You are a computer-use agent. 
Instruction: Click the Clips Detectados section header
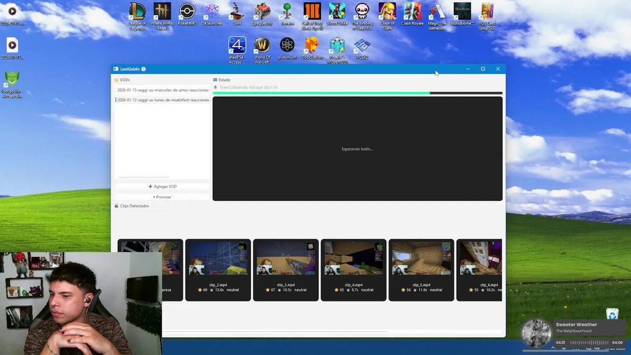[132, 206]
